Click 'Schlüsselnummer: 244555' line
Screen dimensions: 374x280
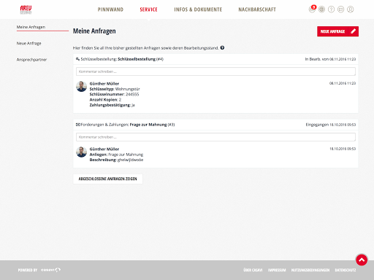pyautogui.click(x=114, y=94)
